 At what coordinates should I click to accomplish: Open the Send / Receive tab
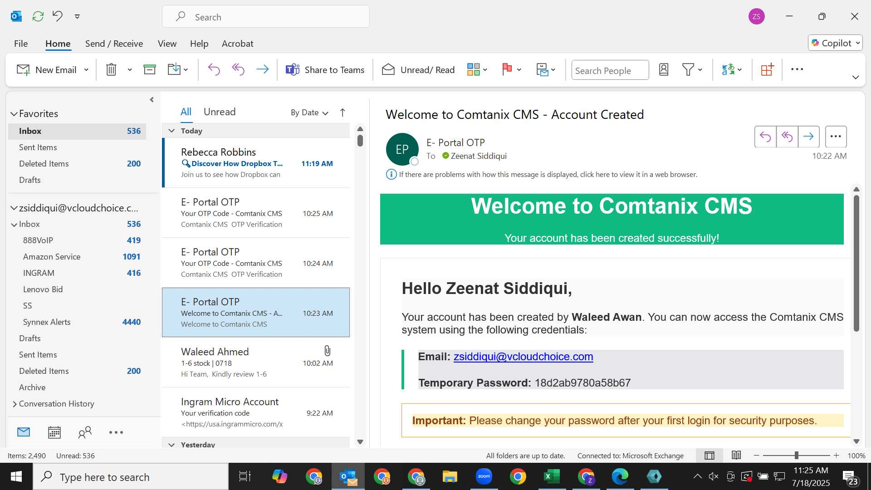[114, 44]
